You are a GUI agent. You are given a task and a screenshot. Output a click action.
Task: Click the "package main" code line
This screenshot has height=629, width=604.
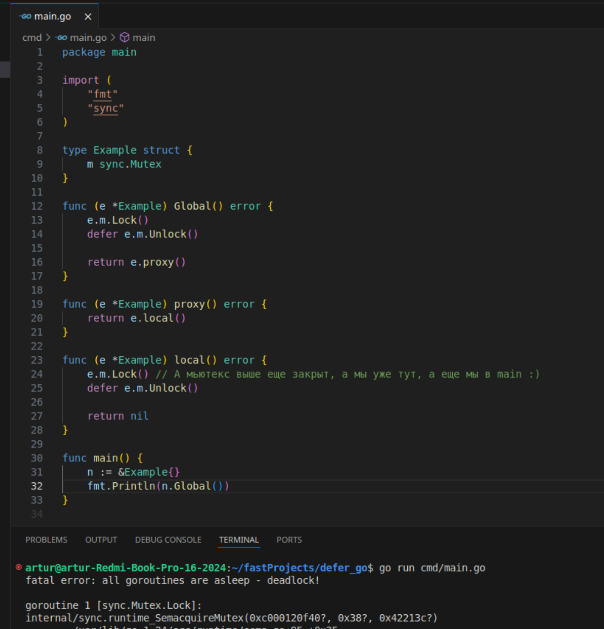click(99, 52)
